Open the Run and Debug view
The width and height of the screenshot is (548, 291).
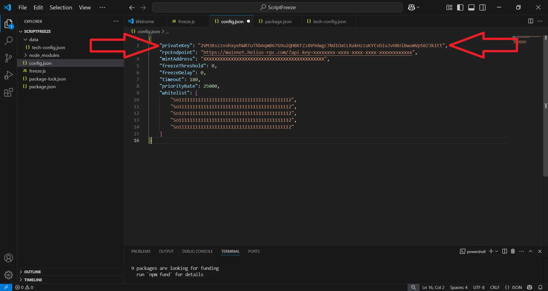[x=9, y=75]
